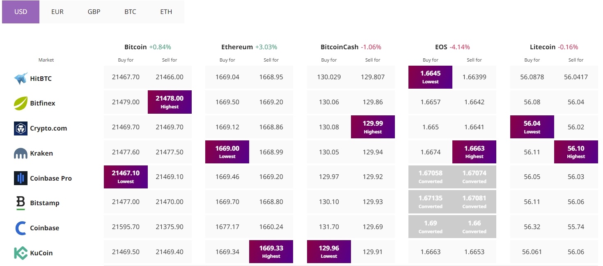Open the Crypto.com lion logo icon
This screenshot has width=603, height=266.
click(x=21, y=128)
